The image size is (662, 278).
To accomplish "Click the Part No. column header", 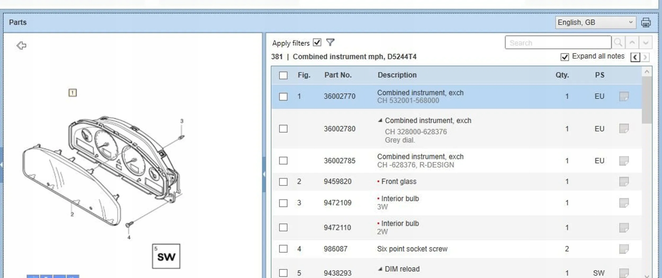I will pos(338,75).
